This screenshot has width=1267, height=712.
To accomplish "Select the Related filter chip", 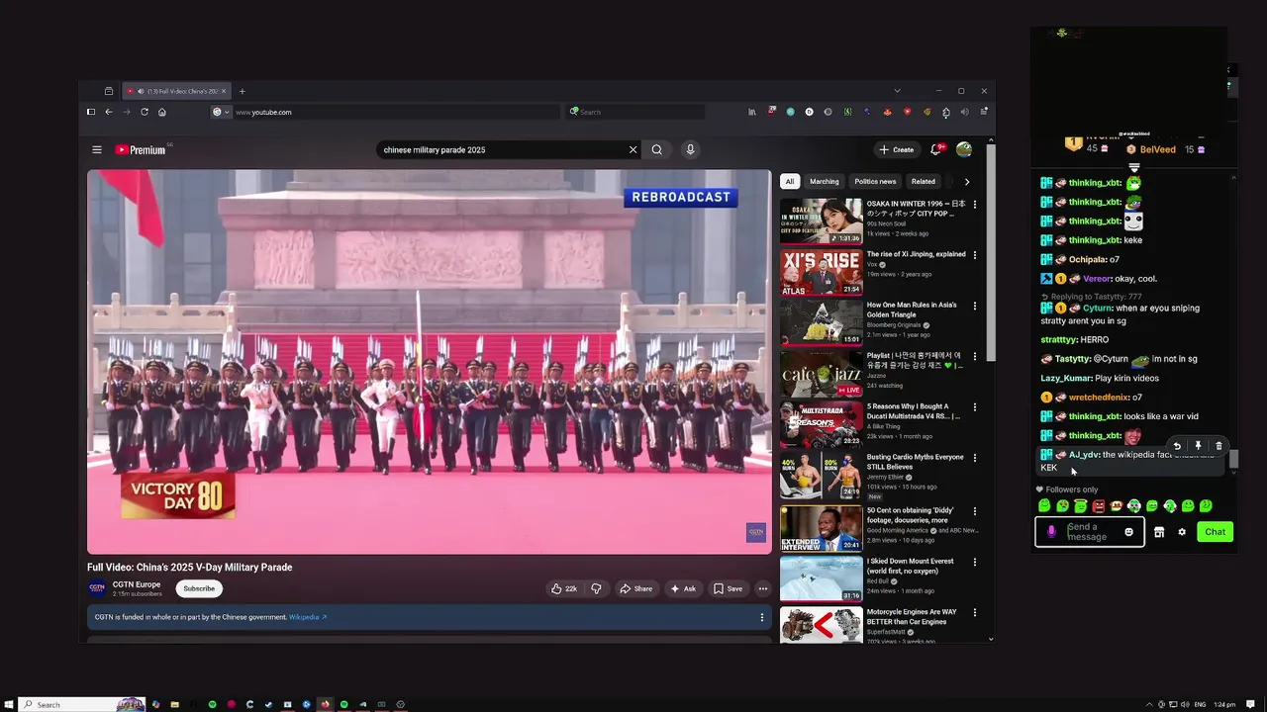I will coord(924,182).
